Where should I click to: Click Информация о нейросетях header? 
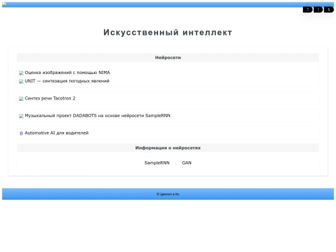point(168,148)
